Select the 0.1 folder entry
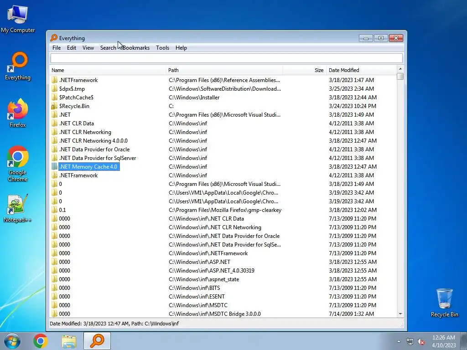The height and width of the screenshot is (350, 467). (62, 210)
